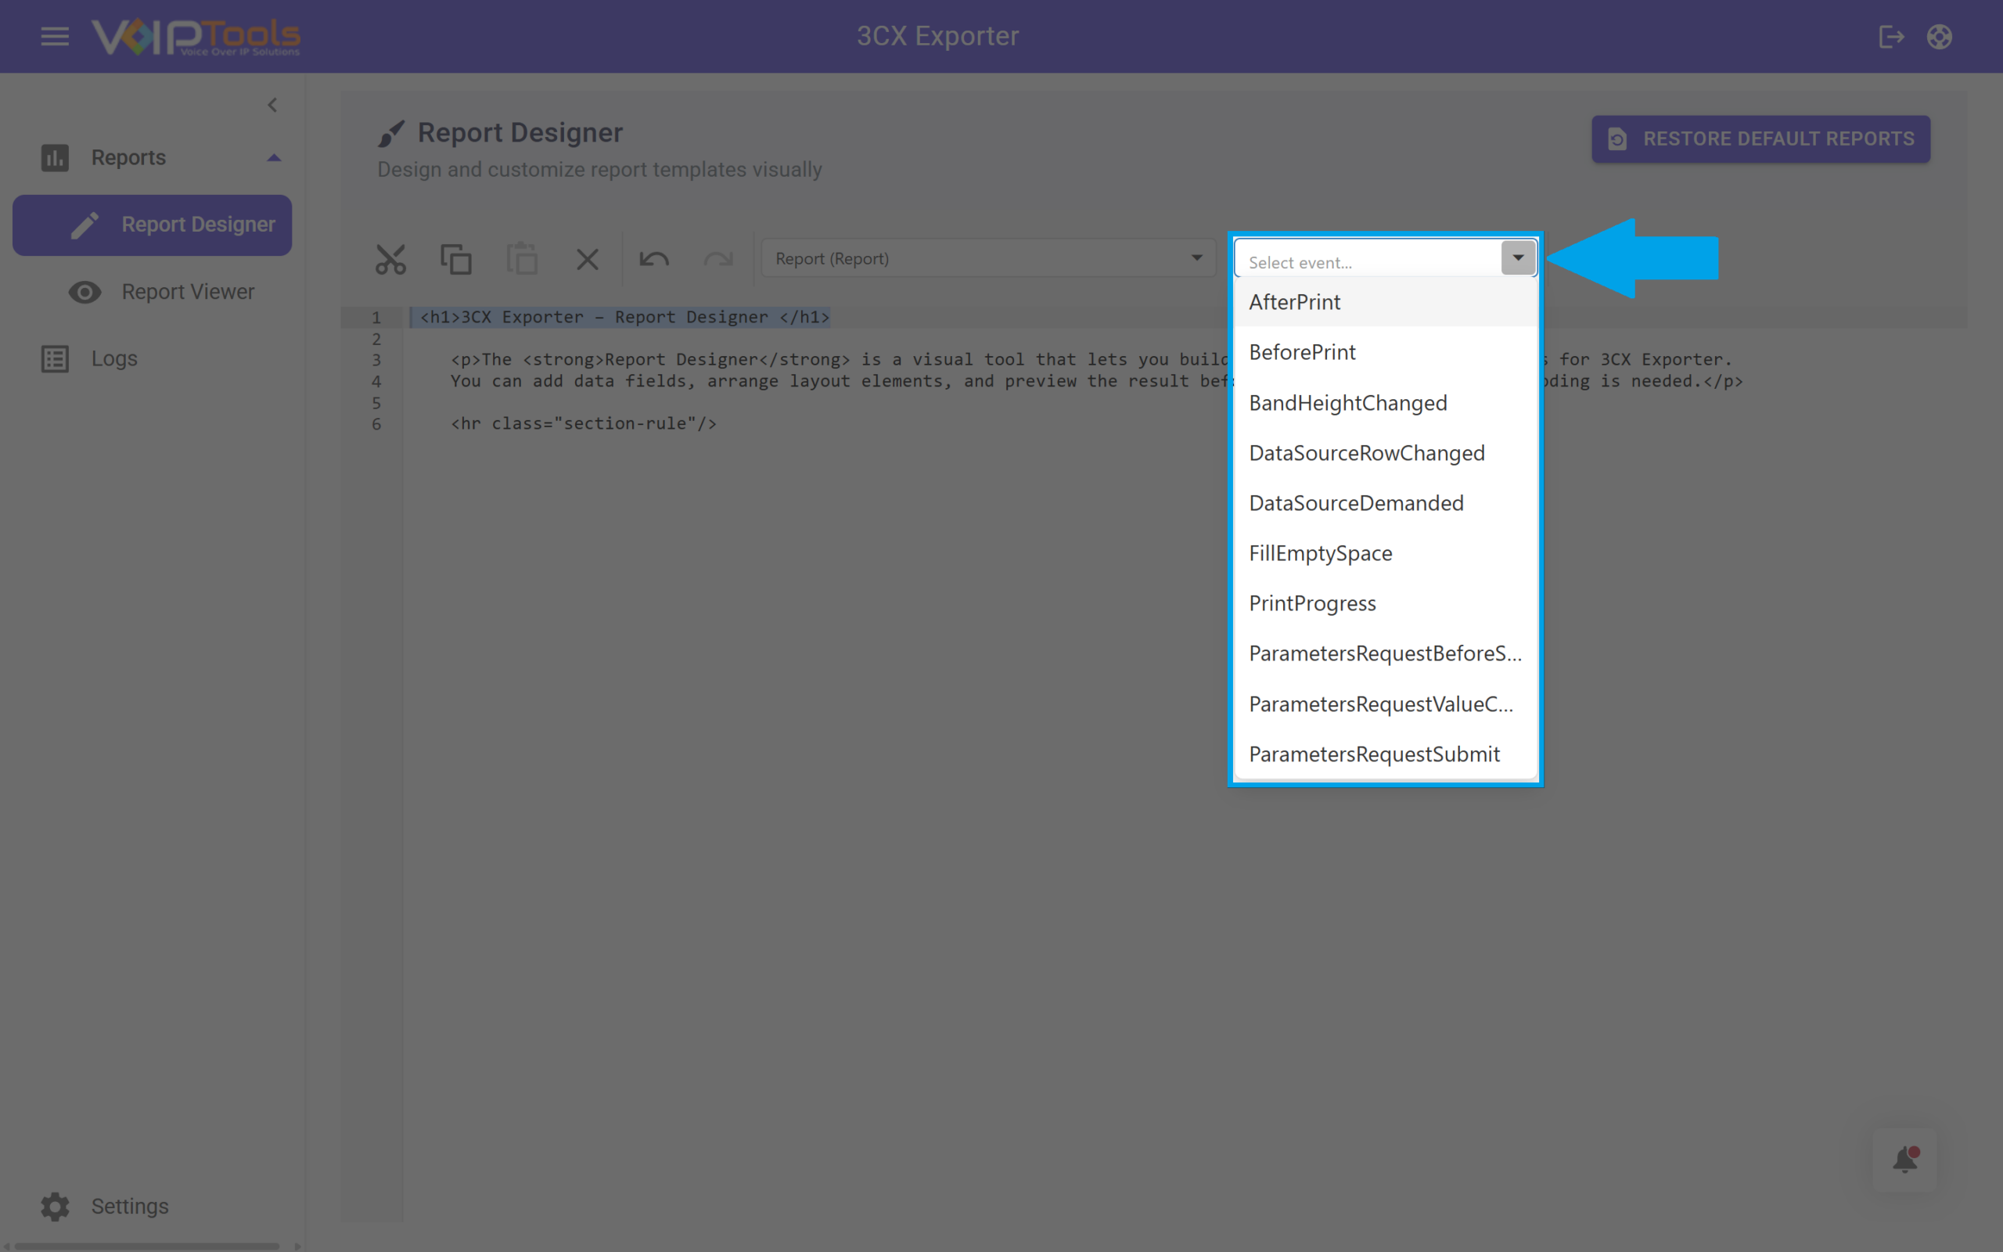Choose DataSourceRowChanged event
Screen dimensions: 2003x1252
coord(1386,453)
